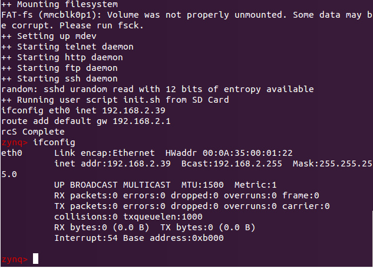Click the cursor block at the last prompt

[x=35, y=259]
